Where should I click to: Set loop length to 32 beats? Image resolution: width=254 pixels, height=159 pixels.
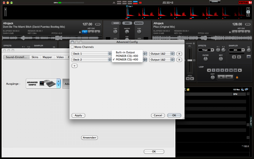(235, 70)
